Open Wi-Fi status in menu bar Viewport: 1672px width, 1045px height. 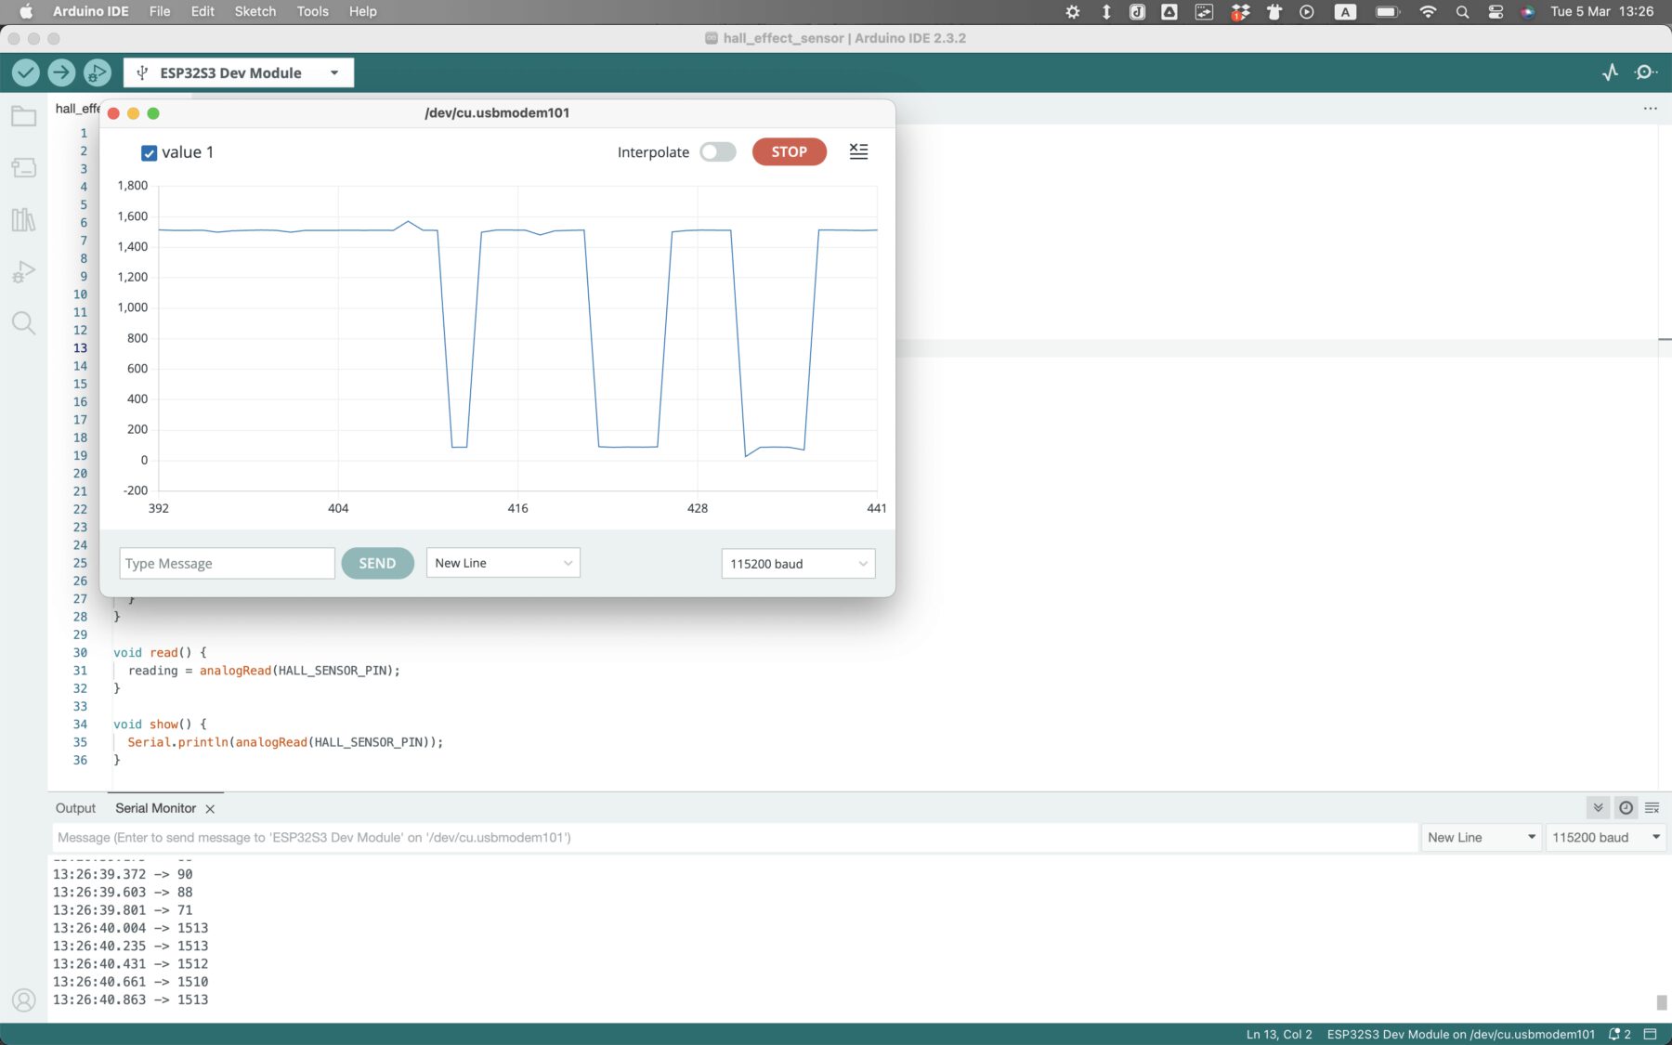tap(1428, 11)
